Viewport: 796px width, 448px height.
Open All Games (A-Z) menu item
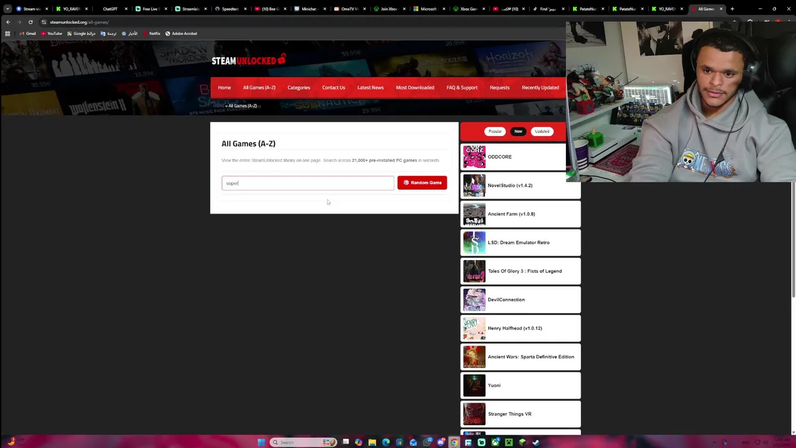tap(259, 88)
